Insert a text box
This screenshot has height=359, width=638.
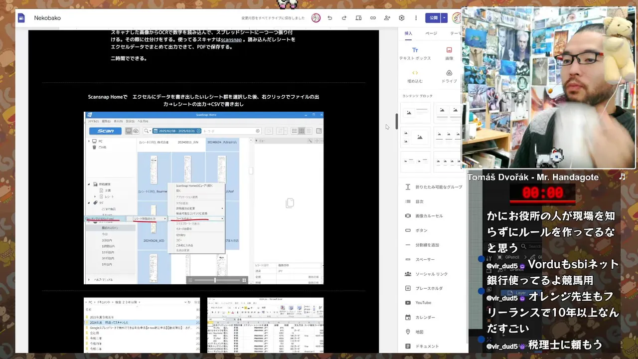[415, 53]
